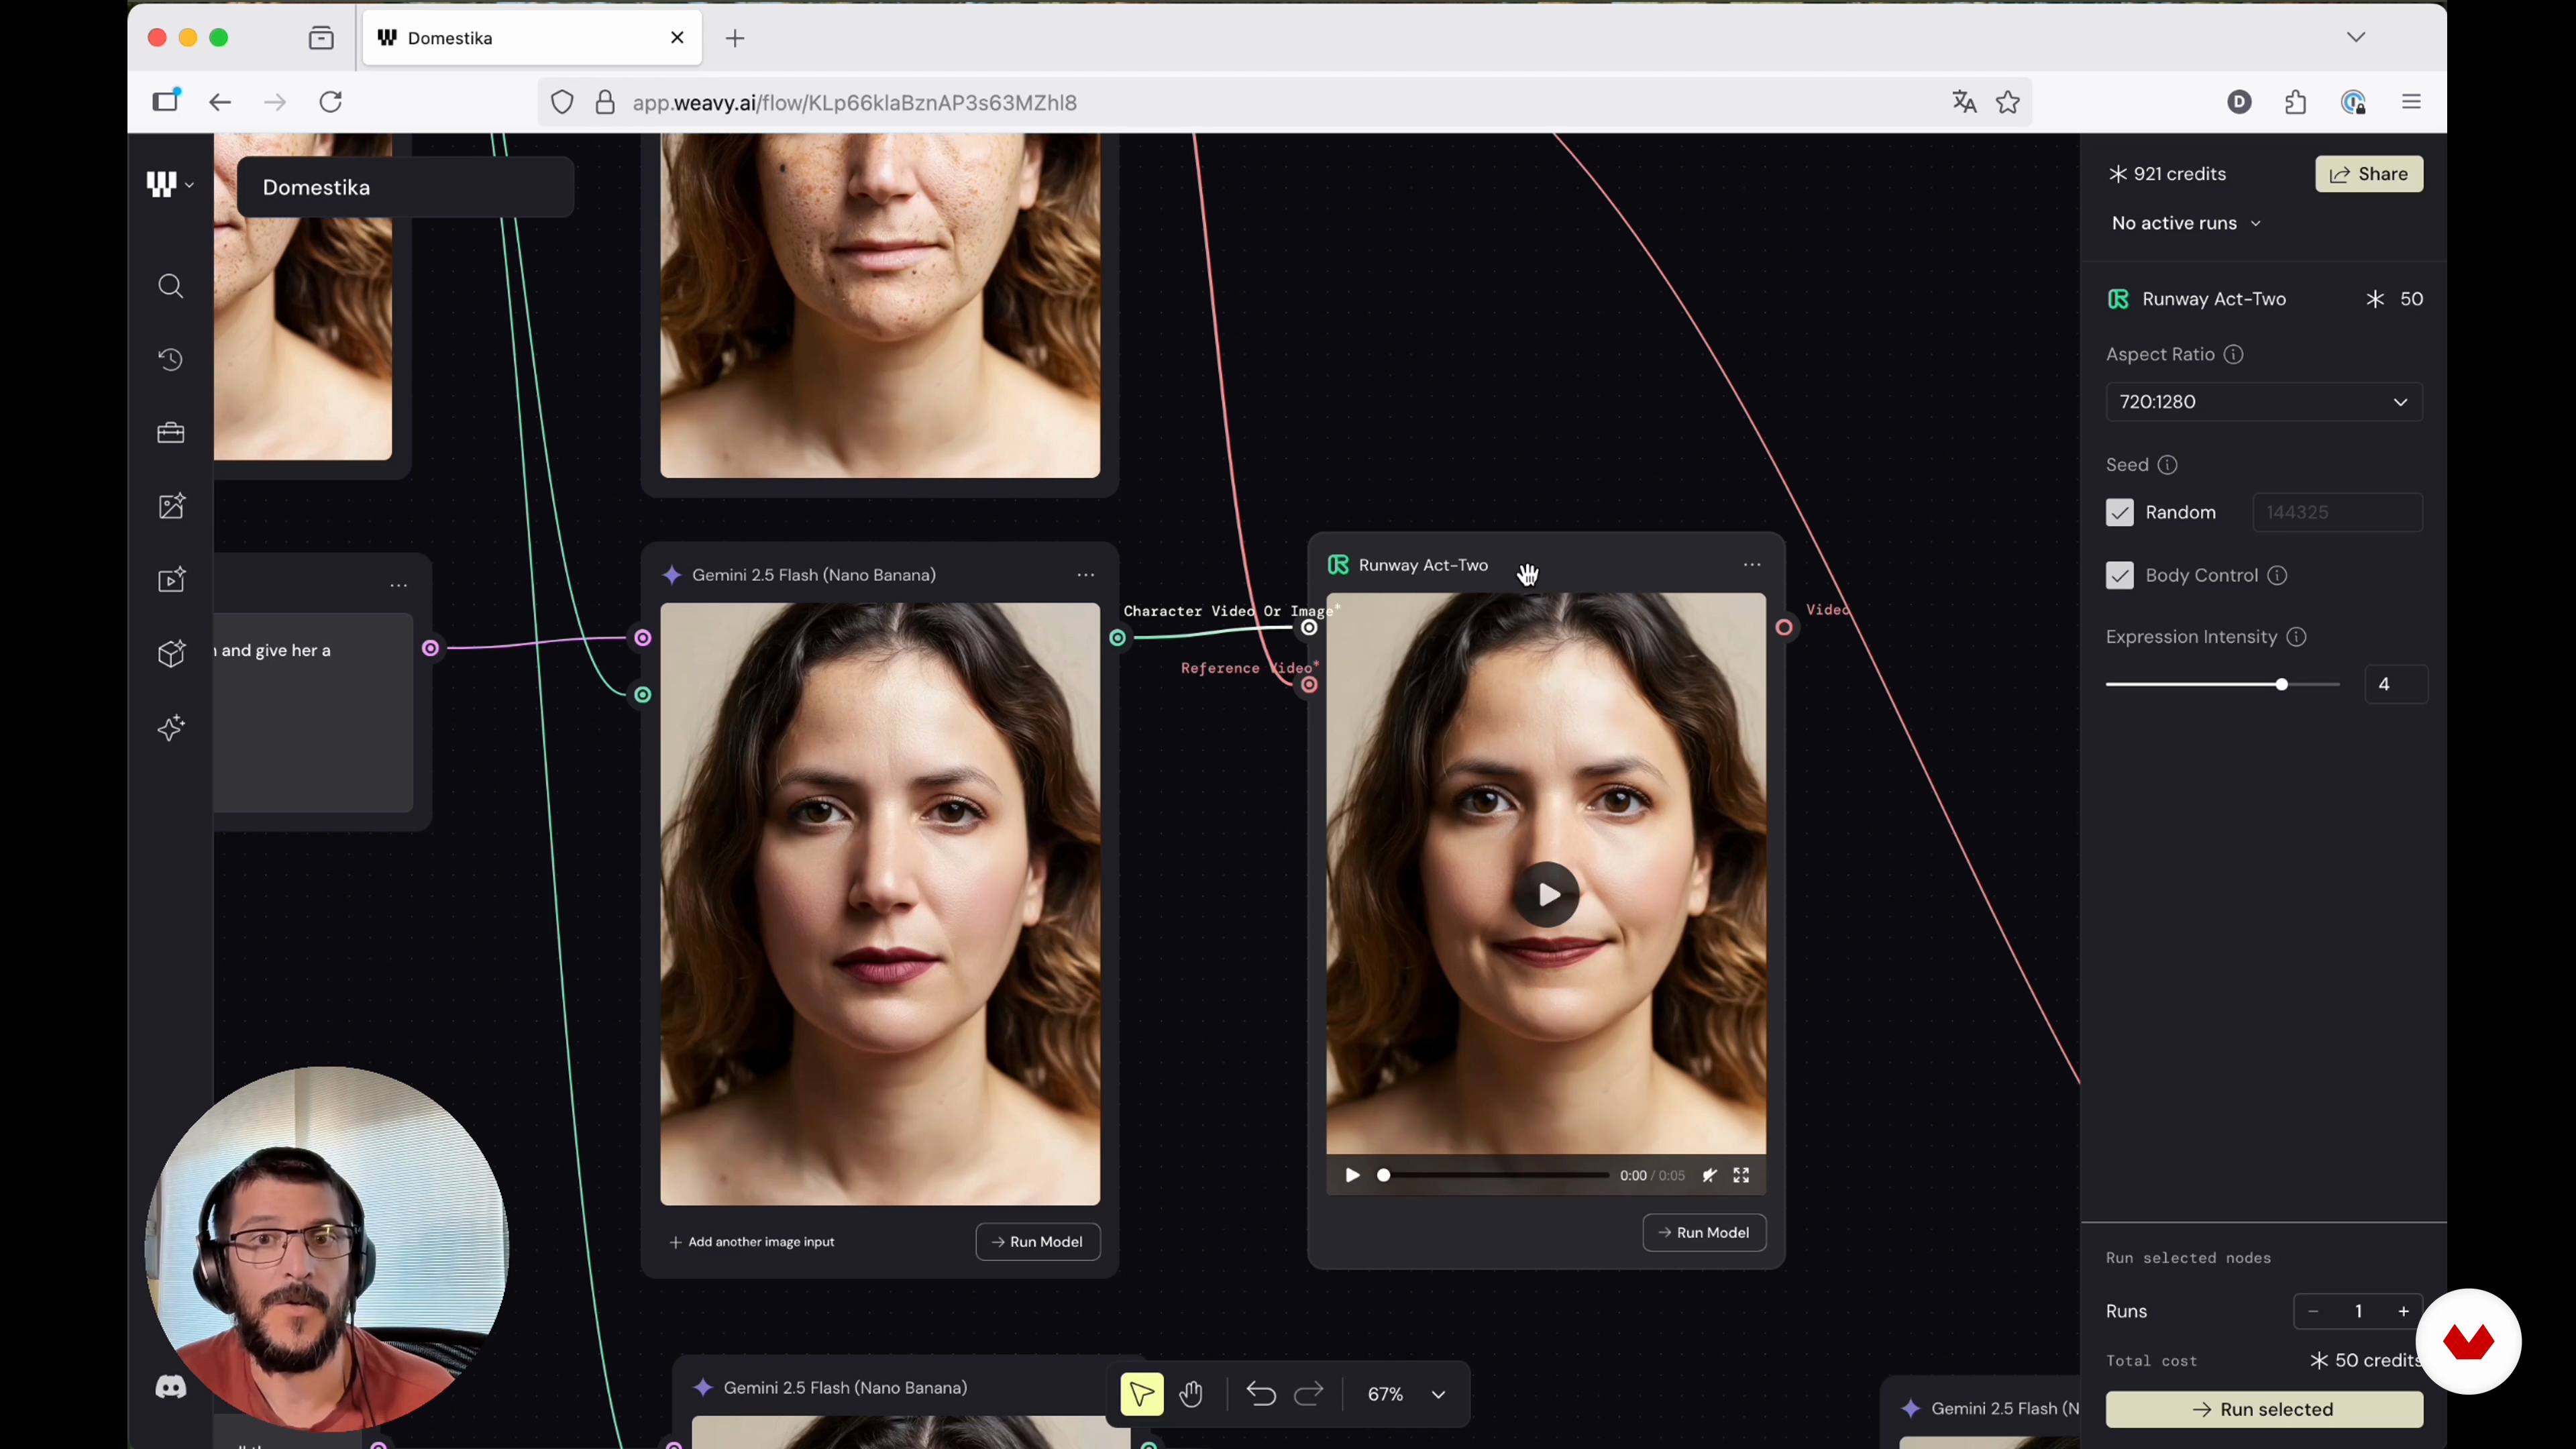Image resolution: width=2576 pixels, height=1449 pixels.
Task: Click the toolbox briefcase icon in sidebar
Action: point(171,433)
